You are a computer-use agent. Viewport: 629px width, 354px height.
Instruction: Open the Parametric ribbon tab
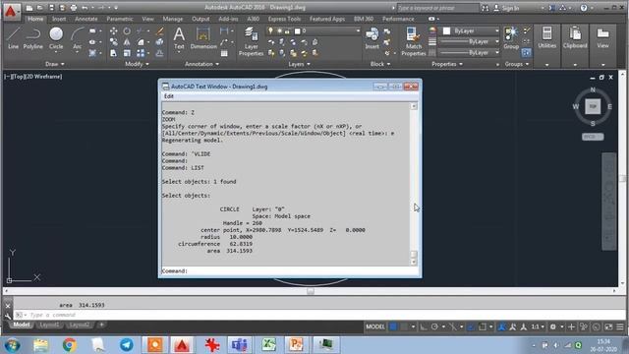(x=120, y=19)
